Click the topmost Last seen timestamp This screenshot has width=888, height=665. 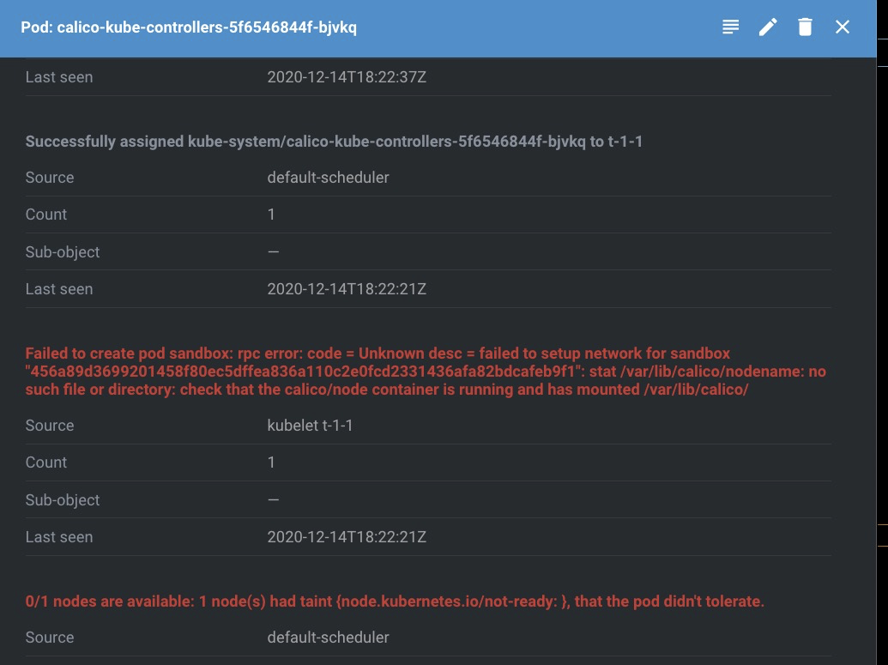(x=347, y=76)
